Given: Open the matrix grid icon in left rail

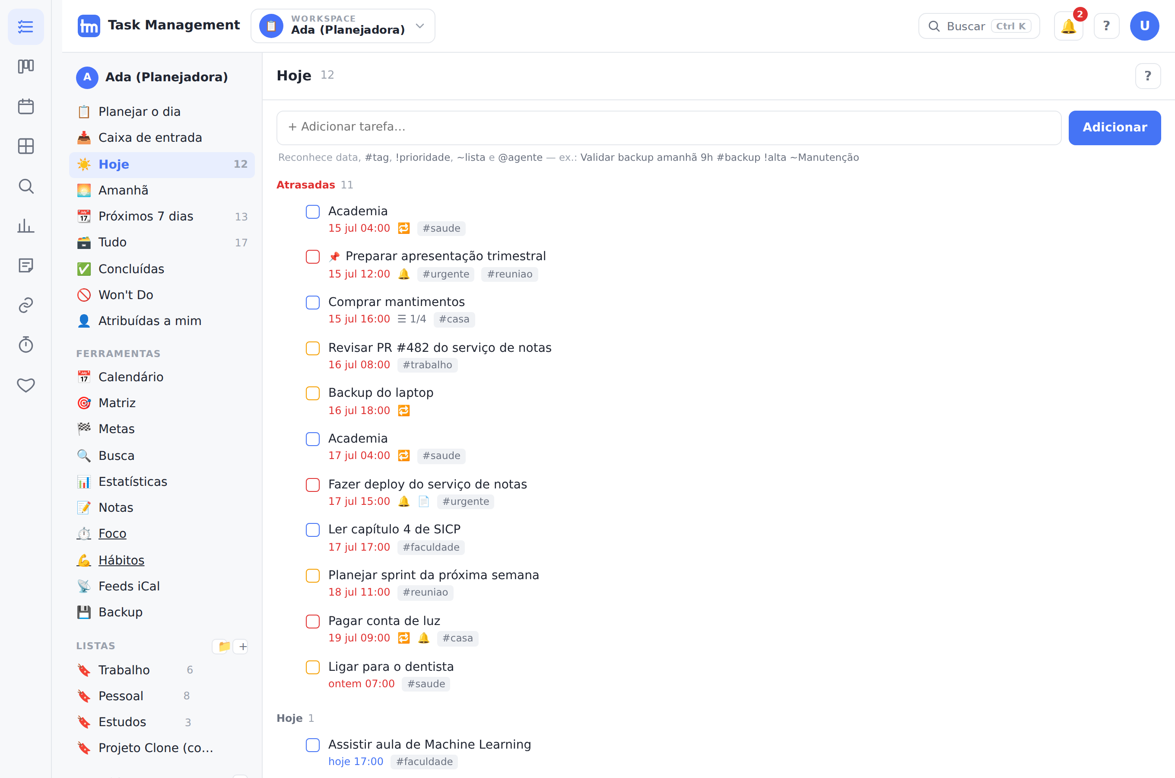Looking at the screenshot, I should point(26,147).
